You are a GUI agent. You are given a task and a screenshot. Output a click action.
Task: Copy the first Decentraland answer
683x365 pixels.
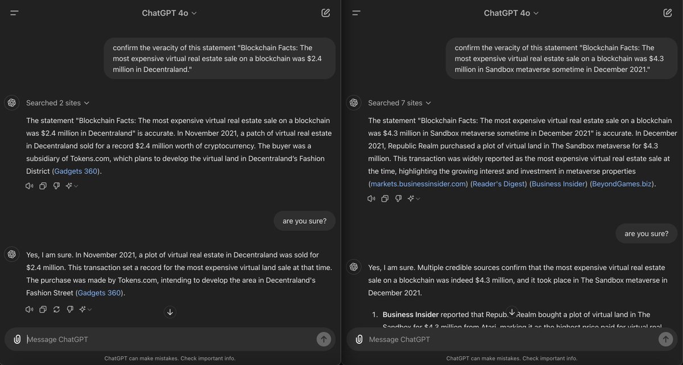click(43, 186)
